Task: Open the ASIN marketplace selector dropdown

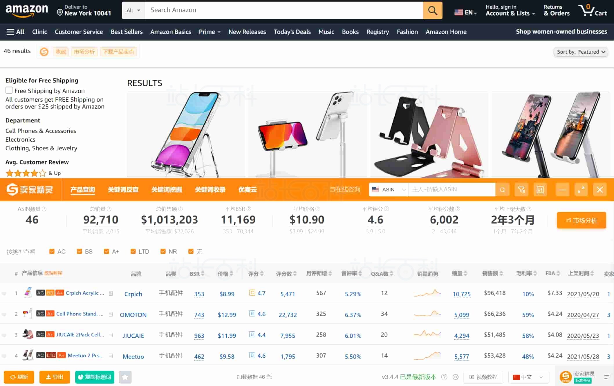Action: [x=388, y=189]
